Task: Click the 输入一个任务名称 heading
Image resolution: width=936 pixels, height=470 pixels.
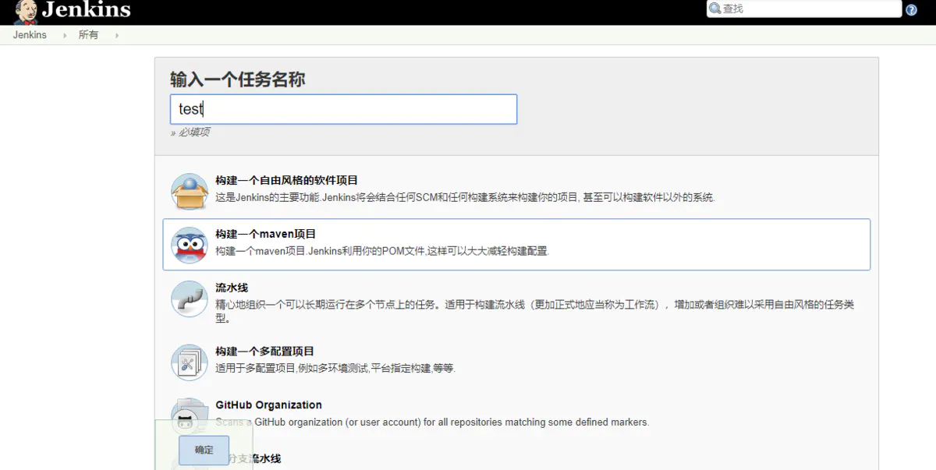Action: click(x=237, y=80)
